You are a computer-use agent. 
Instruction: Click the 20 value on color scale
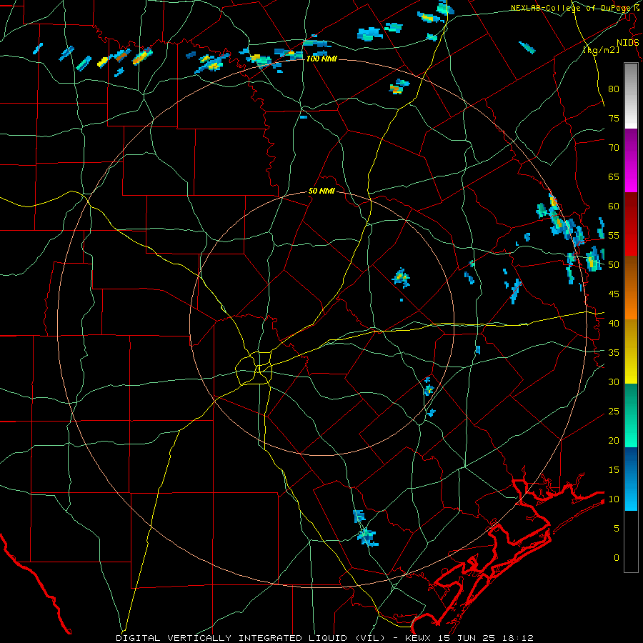pyautogui.click(x=614, y=440)
